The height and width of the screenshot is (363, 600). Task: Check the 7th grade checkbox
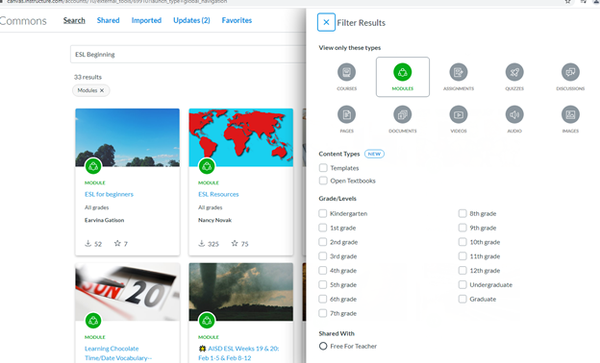(323, 313)
